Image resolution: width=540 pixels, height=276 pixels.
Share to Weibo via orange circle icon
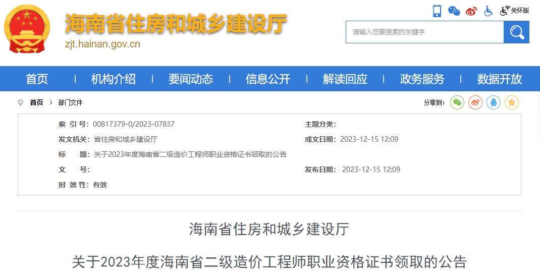pyautogui.click(x=475, y=102)
